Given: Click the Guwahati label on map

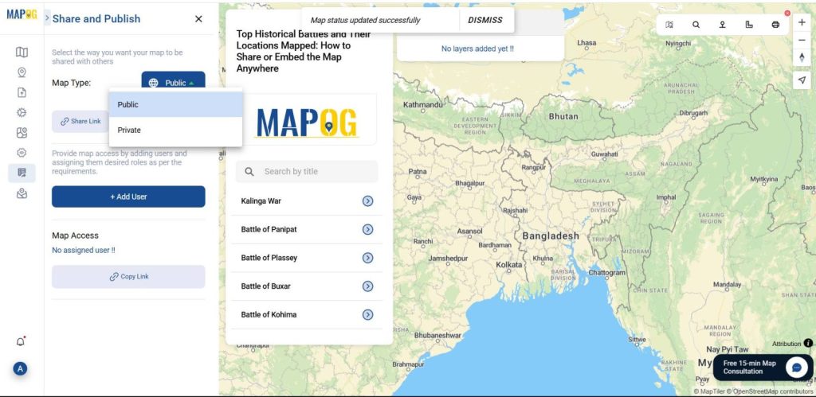Looking at the screenshot, I should coord(604,154).
